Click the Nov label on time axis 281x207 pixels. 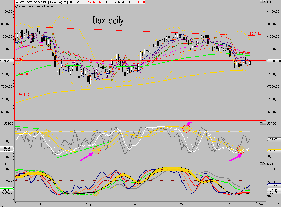pyautogui.click(x=232, y=204)
